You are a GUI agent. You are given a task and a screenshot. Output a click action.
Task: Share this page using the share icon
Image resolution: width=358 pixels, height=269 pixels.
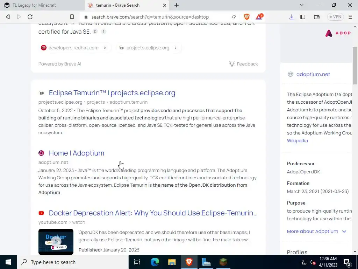click(x=233, y=17)
